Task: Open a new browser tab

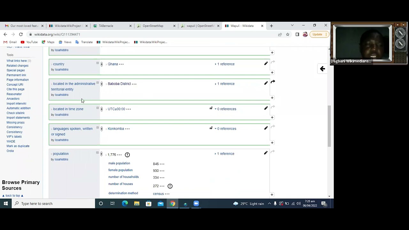Action: (271, 26)
